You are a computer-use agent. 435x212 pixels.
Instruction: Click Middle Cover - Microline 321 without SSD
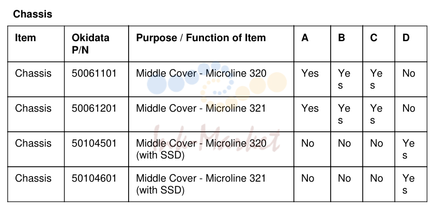(x=201, y=109)
